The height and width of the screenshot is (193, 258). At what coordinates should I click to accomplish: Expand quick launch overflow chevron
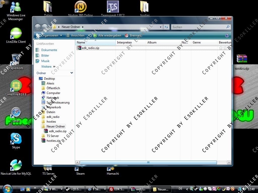click(35, 188)
